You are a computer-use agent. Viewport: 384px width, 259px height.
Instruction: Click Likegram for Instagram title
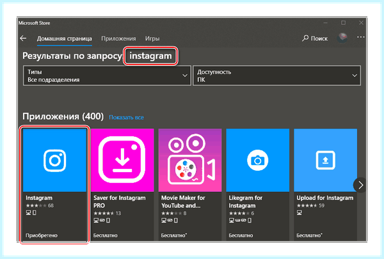(246, 201)
